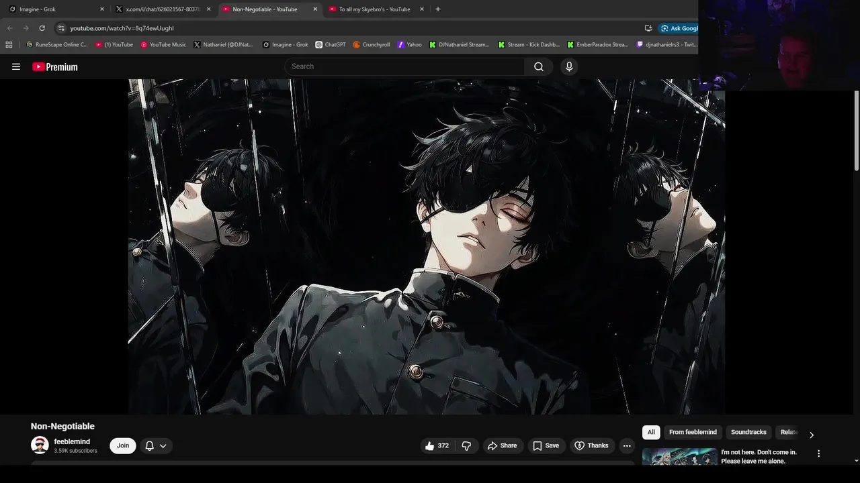
Task: Open Imagine - Grok bookmark
Action: point(285,45)
